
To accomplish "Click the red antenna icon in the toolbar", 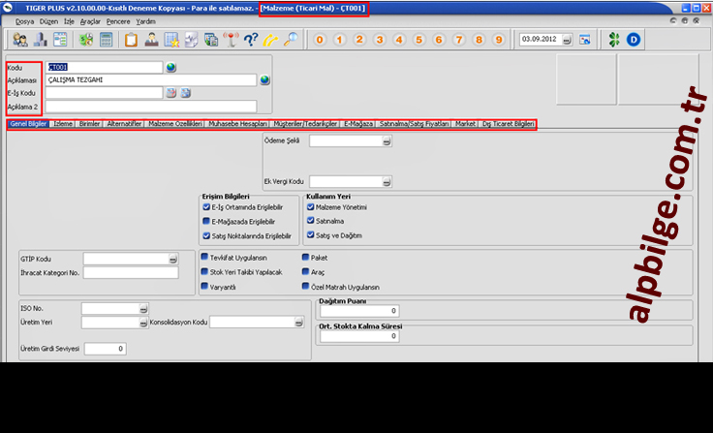I will (x=230, y=40).
